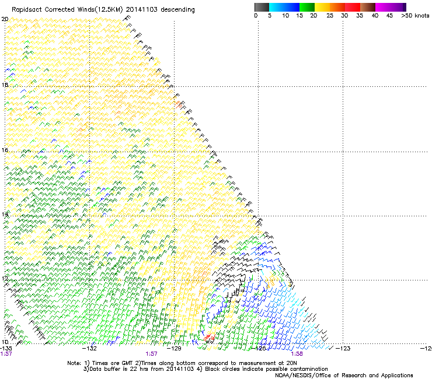Click the dark purple 45-50 knots swatch
432x379 pixels.
pos(398,7)
